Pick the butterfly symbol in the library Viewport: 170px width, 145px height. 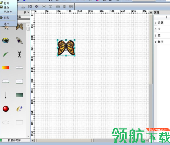[19, 26]
